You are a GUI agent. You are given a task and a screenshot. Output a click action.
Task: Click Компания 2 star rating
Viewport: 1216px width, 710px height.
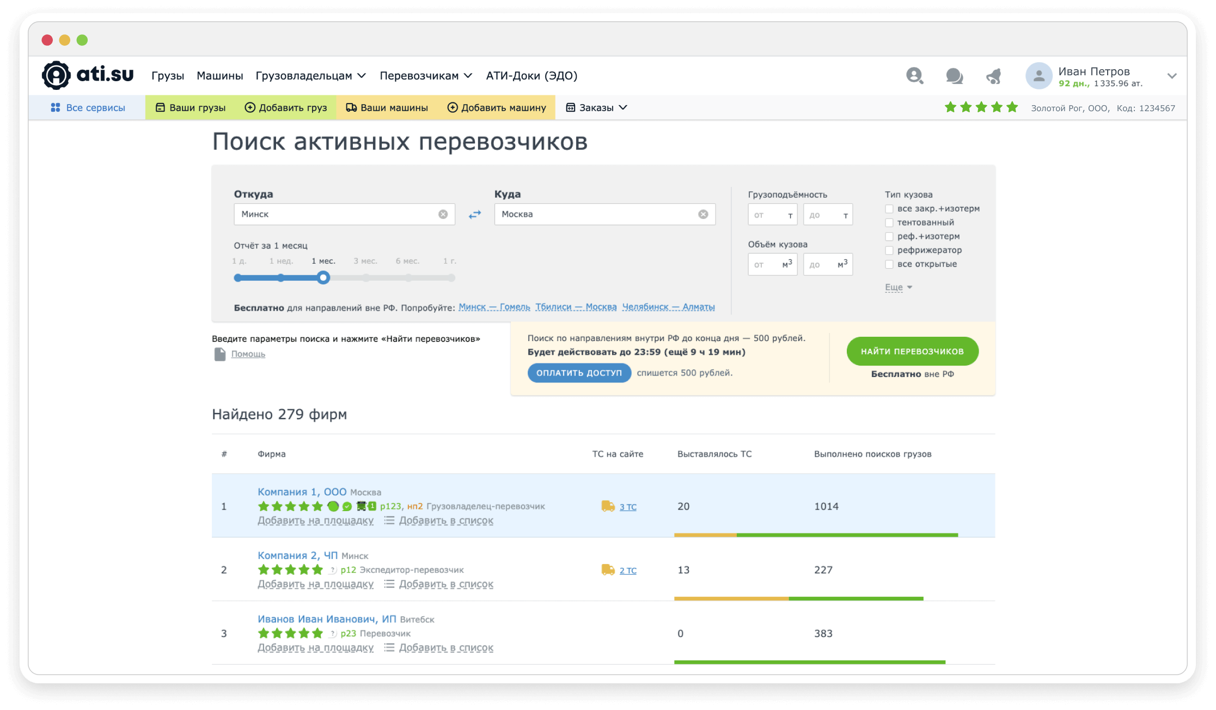point(290,570)
